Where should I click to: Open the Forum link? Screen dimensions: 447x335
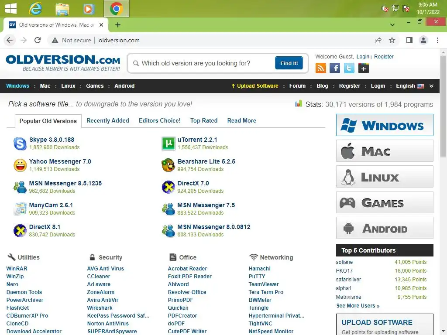[297, 86]
